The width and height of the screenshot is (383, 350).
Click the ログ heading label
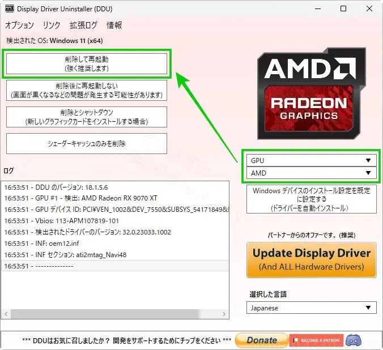[8, 170]
